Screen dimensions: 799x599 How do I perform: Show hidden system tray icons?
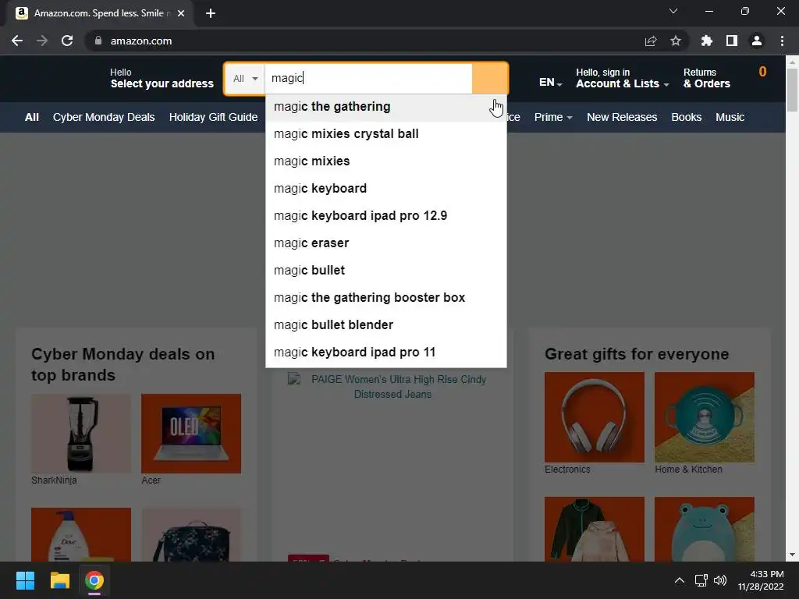pyautogui.click(x=680, y=580)
